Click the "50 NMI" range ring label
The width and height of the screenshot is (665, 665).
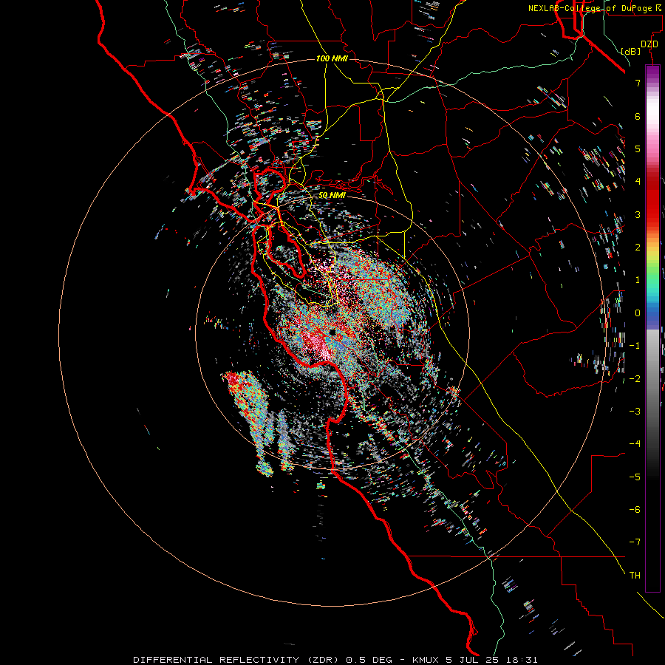pyautogui.click(x=332, y=195)
